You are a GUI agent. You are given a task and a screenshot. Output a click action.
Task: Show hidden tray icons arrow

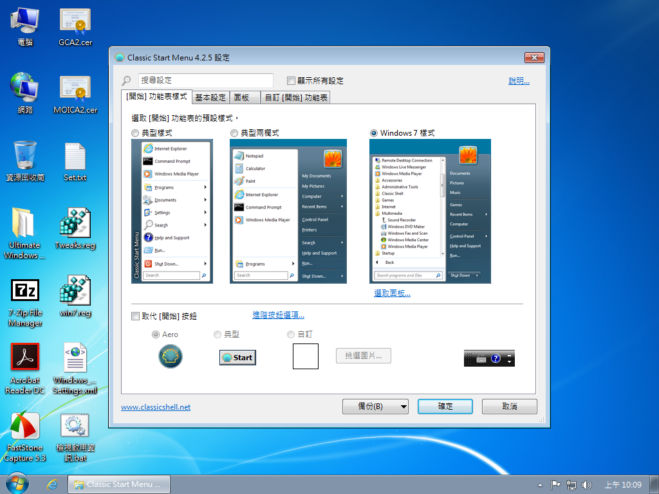point(540,485)
